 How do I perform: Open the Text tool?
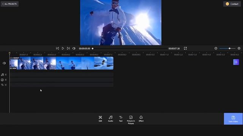pyautogui.click(x=121, y=119)
